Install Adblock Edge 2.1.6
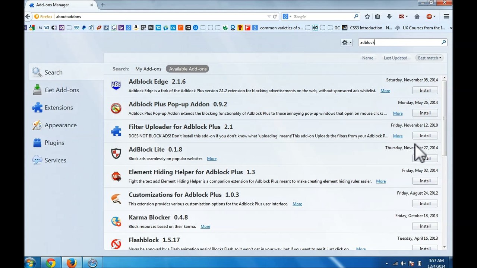477x268 pixels. pos(425,90)
